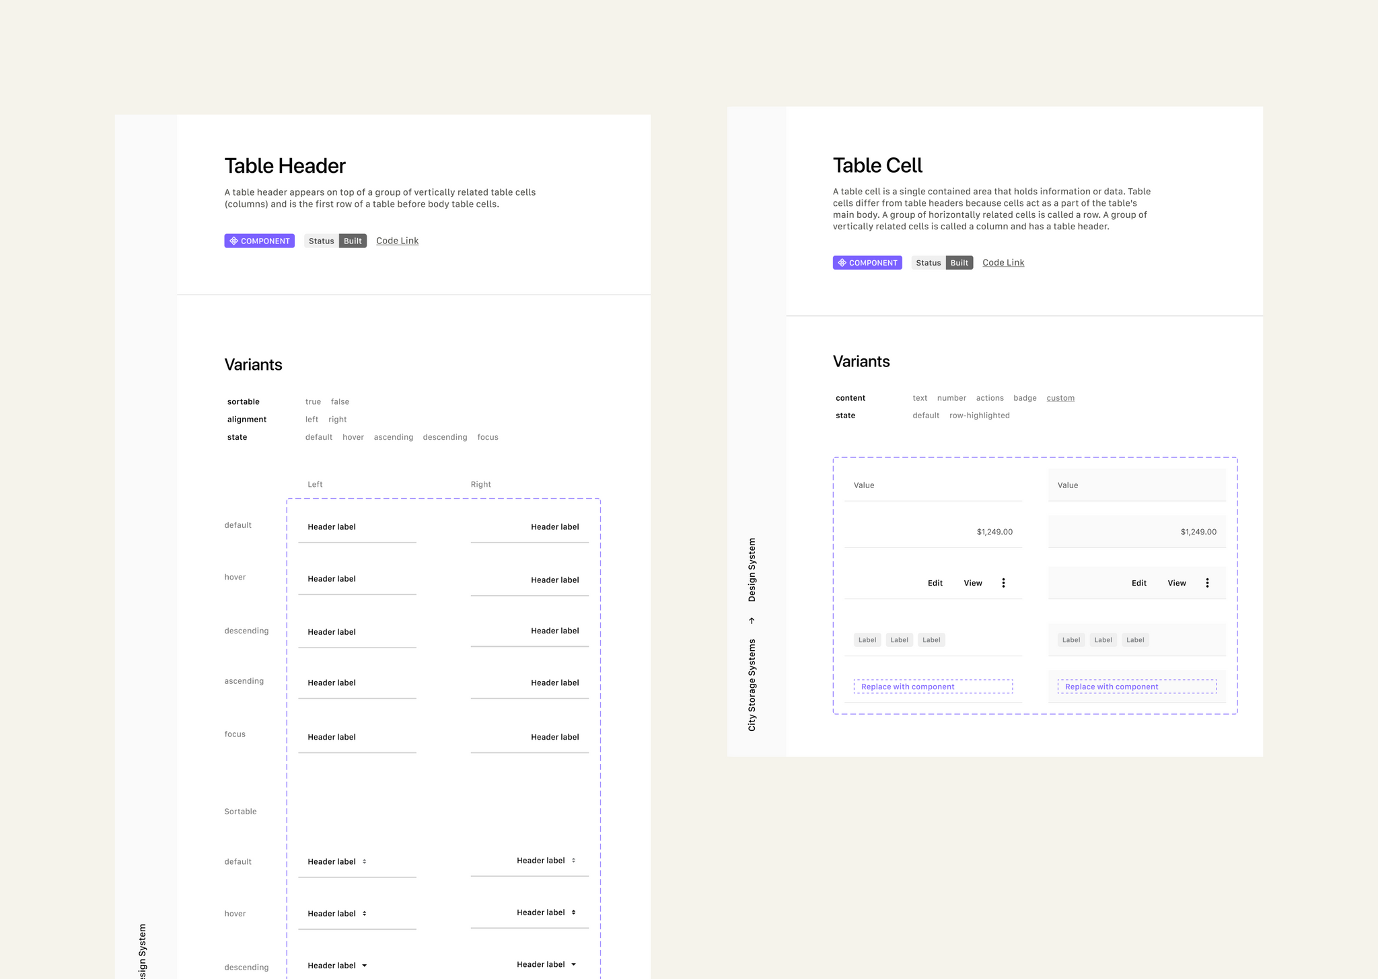The height and width of the screenshot is (979, 1378).
Task: Click sort icon on right-aligned sortable hover header
Action: coord(573,912)
